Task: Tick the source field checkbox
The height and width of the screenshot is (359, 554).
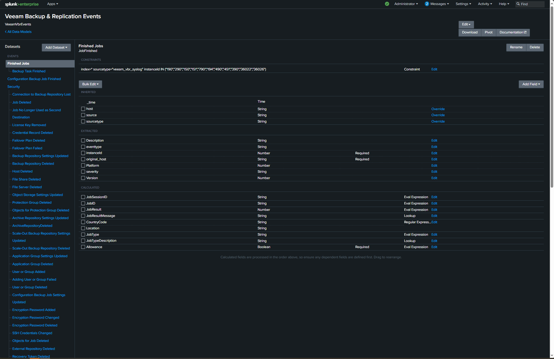Action: (83, 115)
